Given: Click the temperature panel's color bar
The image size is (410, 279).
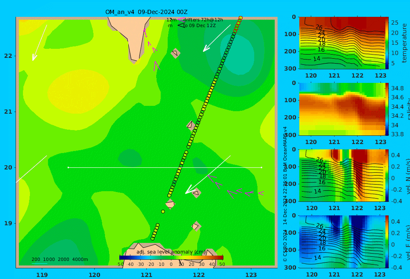Looking at the screenshot, I should [387, 43].
